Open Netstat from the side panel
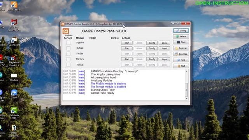This screenshot has width=249, height=140. point(181,36)
